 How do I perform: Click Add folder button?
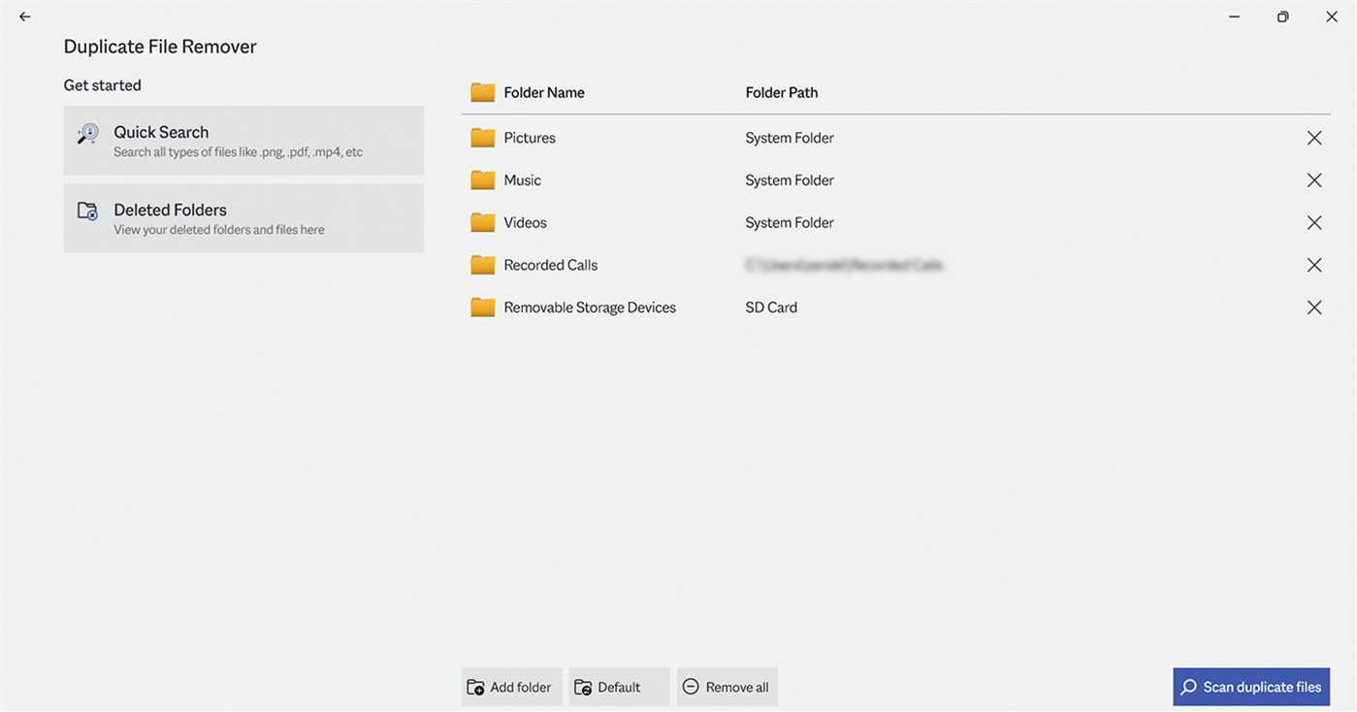click(x=511, y=687)
